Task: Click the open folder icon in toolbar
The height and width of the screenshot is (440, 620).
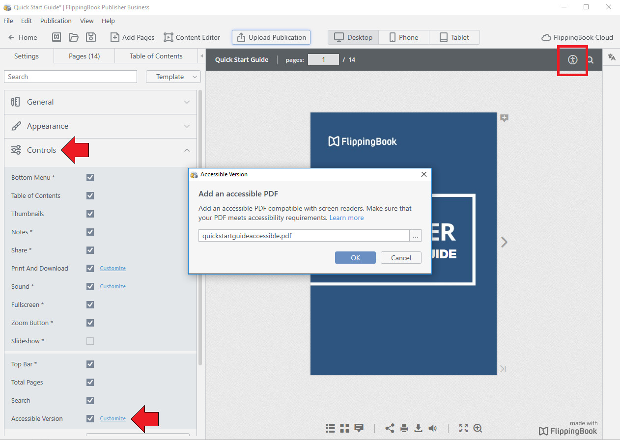Action: (74, 37)
